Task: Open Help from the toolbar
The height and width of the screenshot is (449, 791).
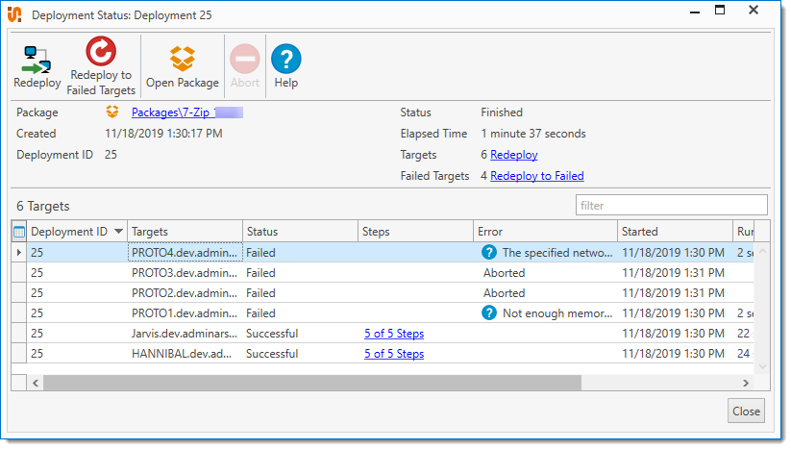Action: click(285, 60)
